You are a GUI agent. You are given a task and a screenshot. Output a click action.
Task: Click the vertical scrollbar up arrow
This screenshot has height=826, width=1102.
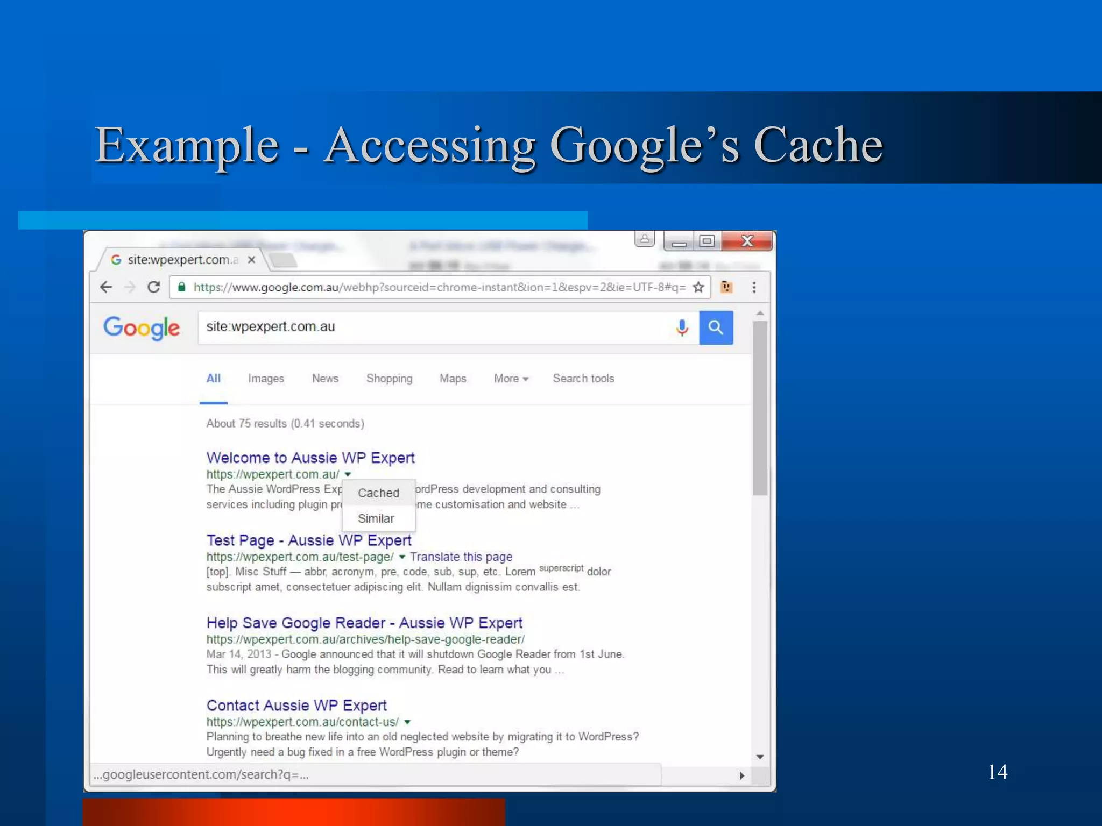[x=760, y=313]
